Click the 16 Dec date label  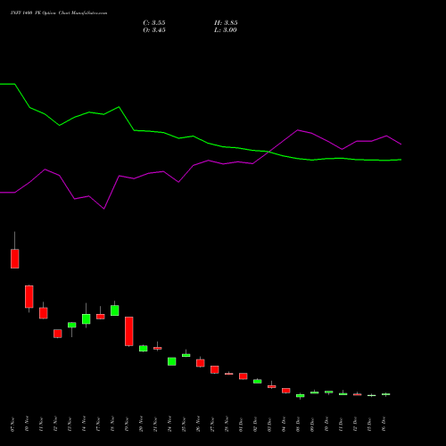tap(384, 425)
